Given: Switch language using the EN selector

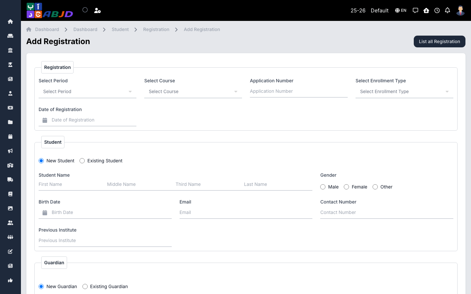Looking at the screenshot, I should tap(401, 10).
